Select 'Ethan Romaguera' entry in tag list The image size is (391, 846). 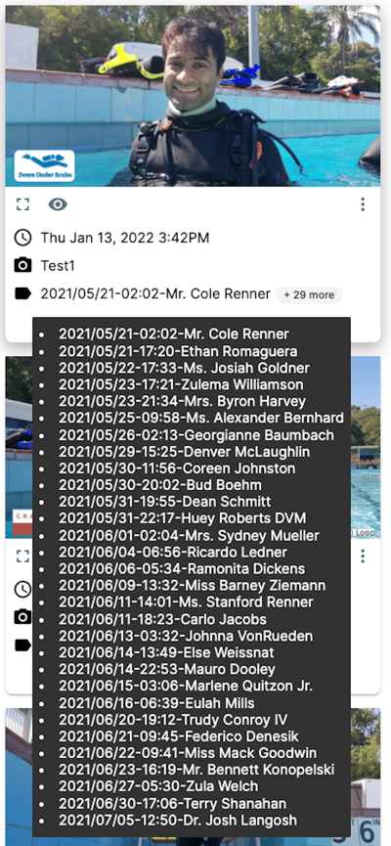(x=178, y=351)
